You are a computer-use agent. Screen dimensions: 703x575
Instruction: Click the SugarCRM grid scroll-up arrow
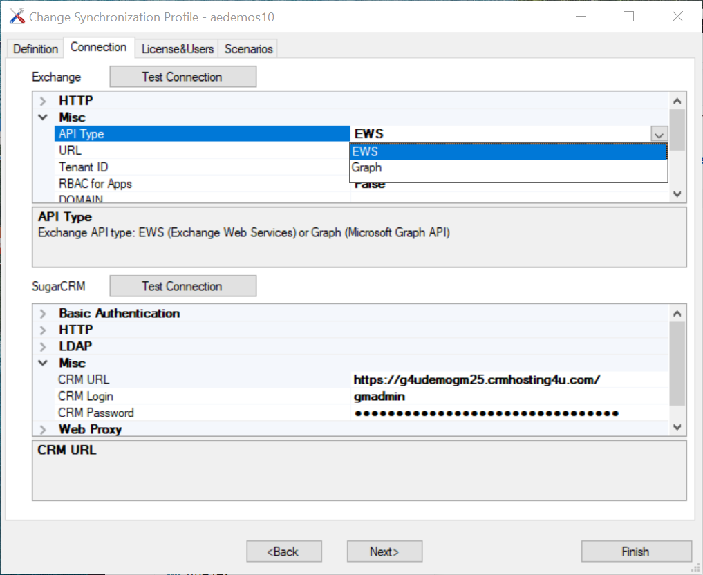(677, 313)
